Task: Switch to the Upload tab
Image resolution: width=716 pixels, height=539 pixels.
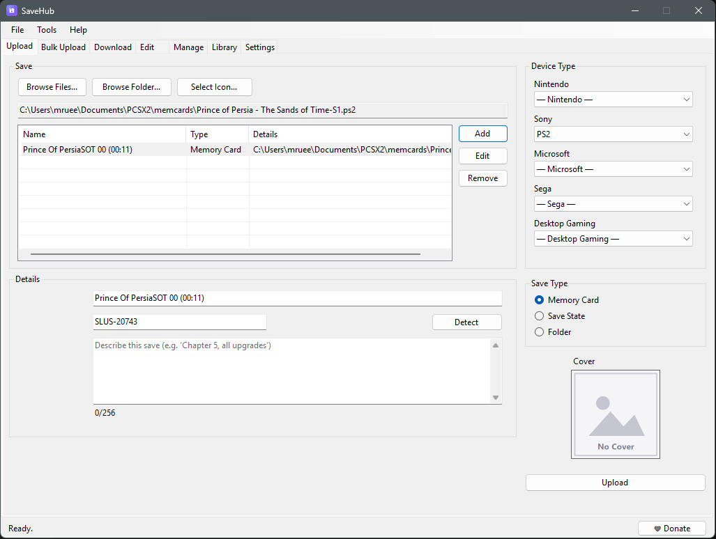Action: click(x=20, y=46)
